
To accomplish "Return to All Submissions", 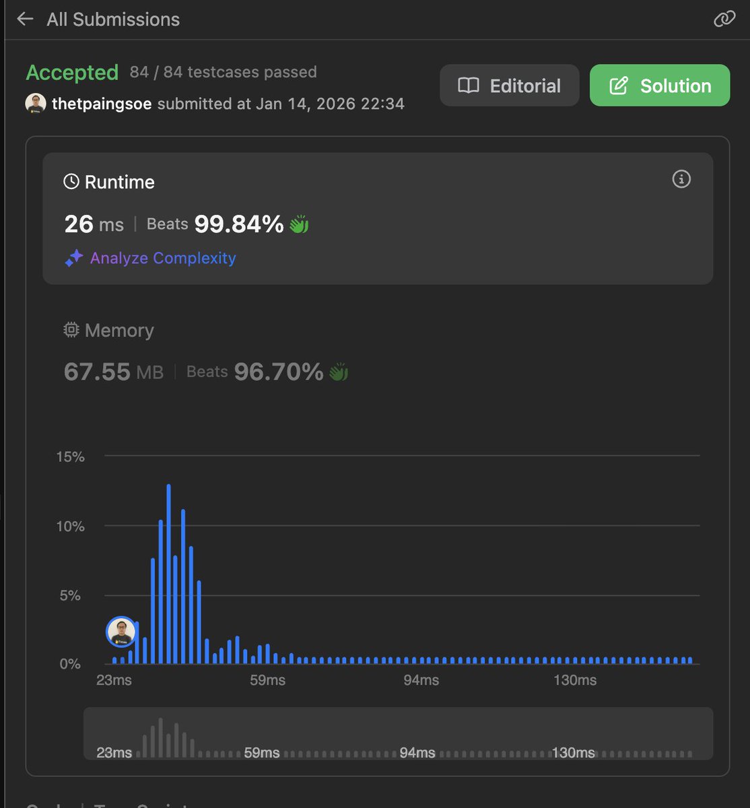I will (x=113, y=20).
